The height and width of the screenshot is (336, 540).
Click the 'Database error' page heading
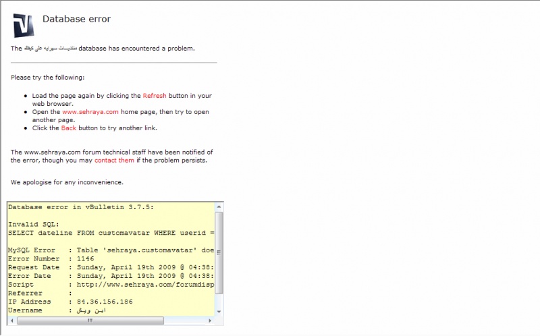[x=76, y=19]
